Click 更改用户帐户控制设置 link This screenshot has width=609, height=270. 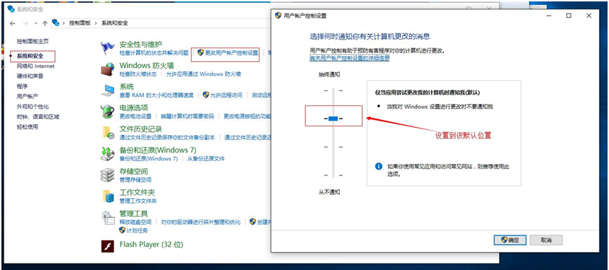point(231,53)
